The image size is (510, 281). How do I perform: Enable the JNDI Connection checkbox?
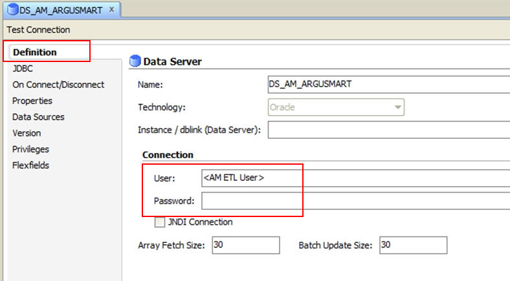(x=160, y=222)
